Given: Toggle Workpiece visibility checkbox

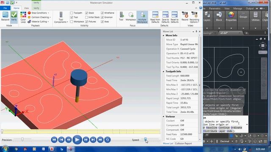Looking at the screenshot, I should click(72, 22).
